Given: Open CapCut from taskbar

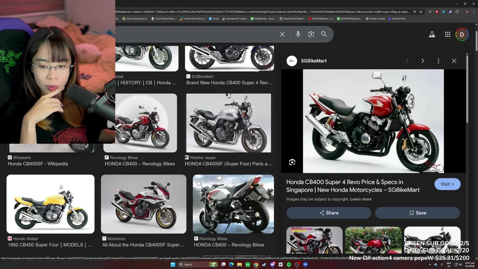Looking at the screenshot, I should [280, 265].
